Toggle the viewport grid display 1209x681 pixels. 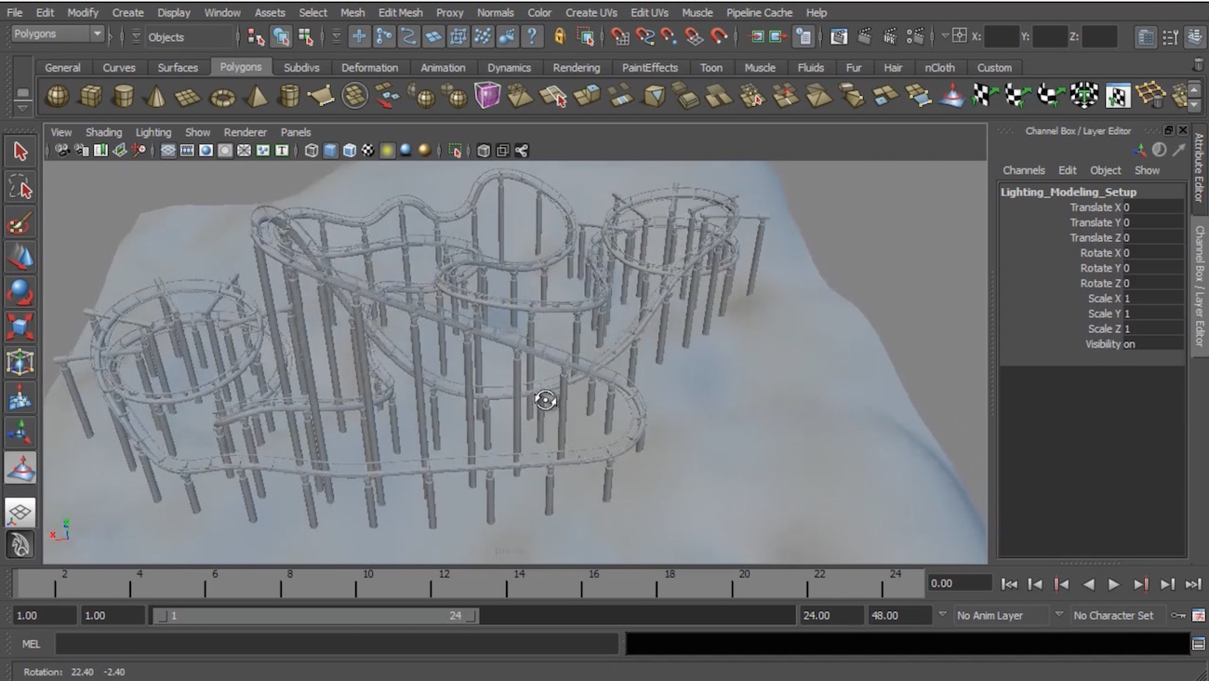pos(168,151)
